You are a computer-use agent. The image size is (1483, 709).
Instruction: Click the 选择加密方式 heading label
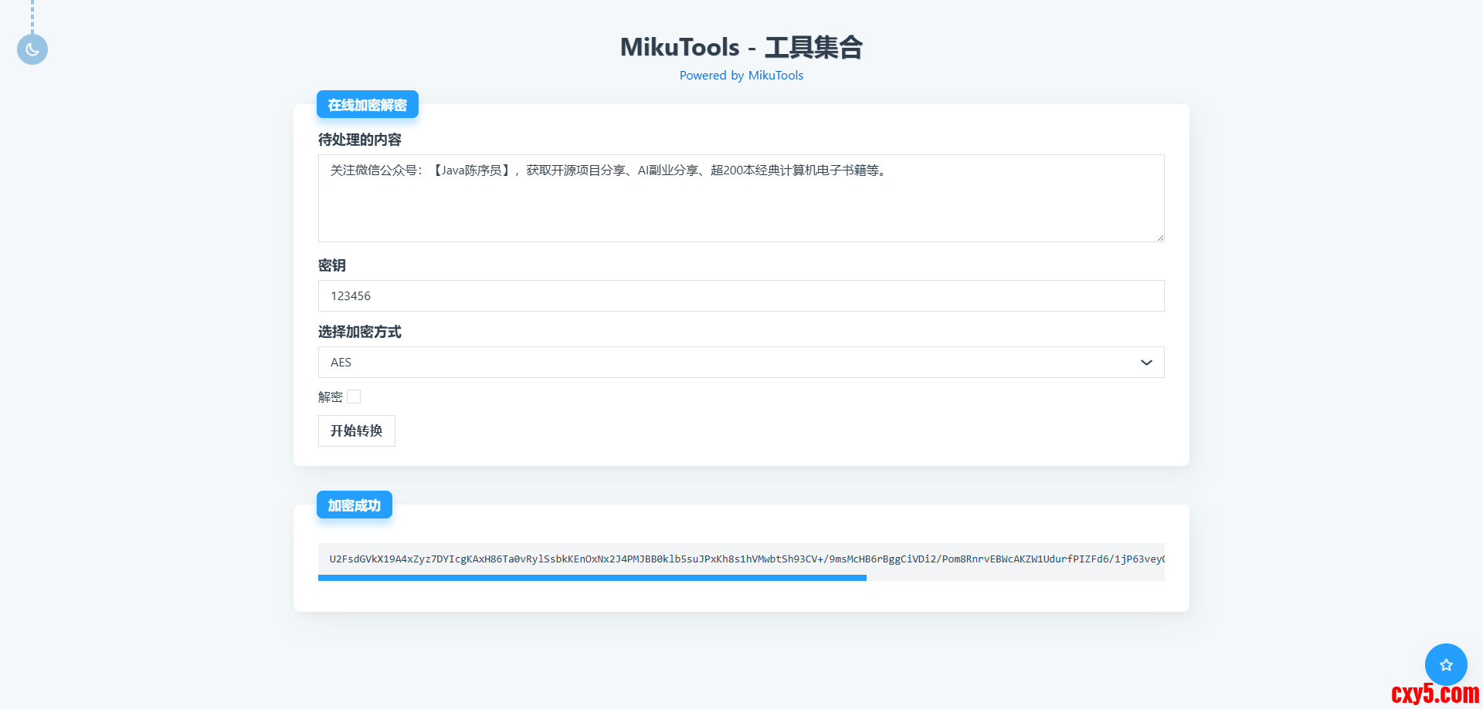tap(360, 332)
